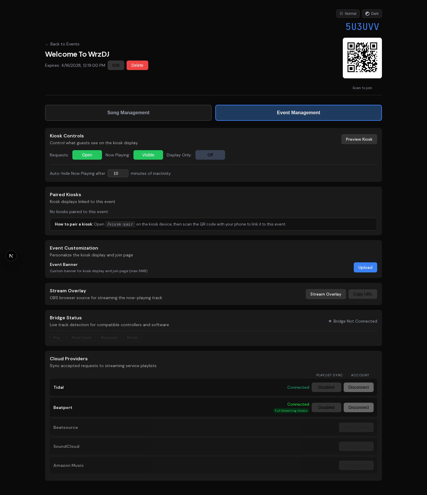Image resolution: width=427 pixels, height=495 pixels.
Task: Click the Expires date text
Action: 75,65
